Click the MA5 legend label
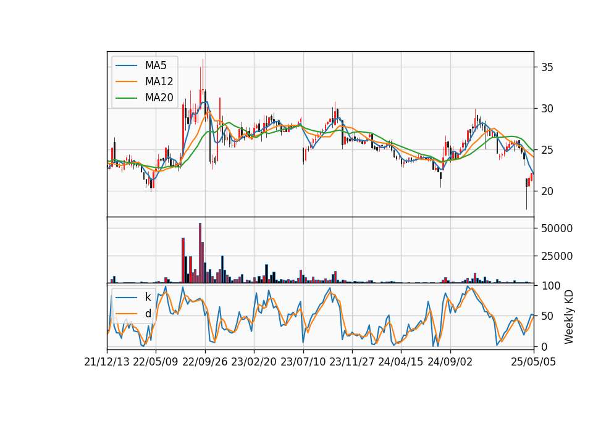Viewport: 593px width, 426px height. tap(156, 65)
